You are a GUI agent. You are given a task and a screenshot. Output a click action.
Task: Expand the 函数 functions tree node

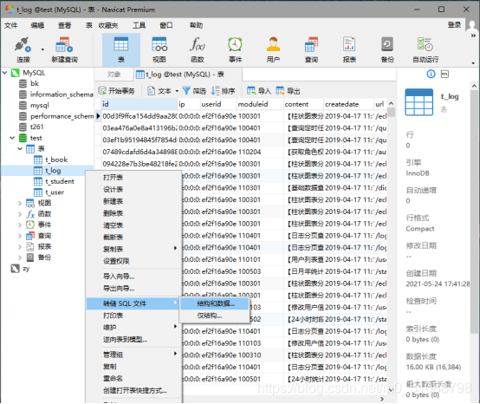[x=20, y=214]
